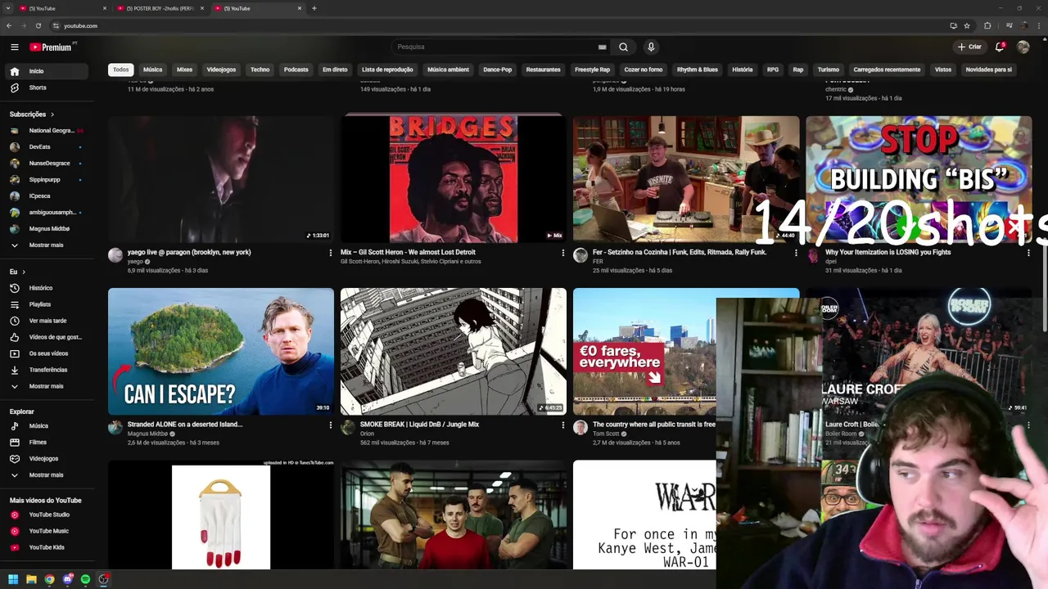Open Chrome extensions puzzle icon
Viewport: 1048px width, 589px height.
click(x=987, y=25)
